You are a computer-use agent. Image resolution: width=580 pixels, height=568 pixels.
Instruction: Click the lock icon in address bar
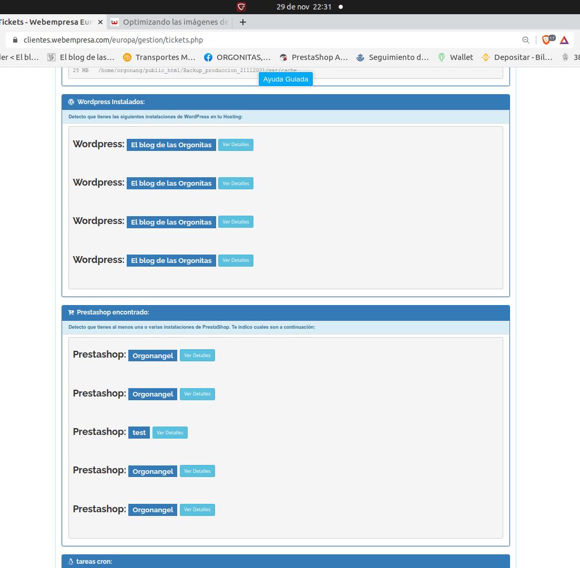pos(15,40)
